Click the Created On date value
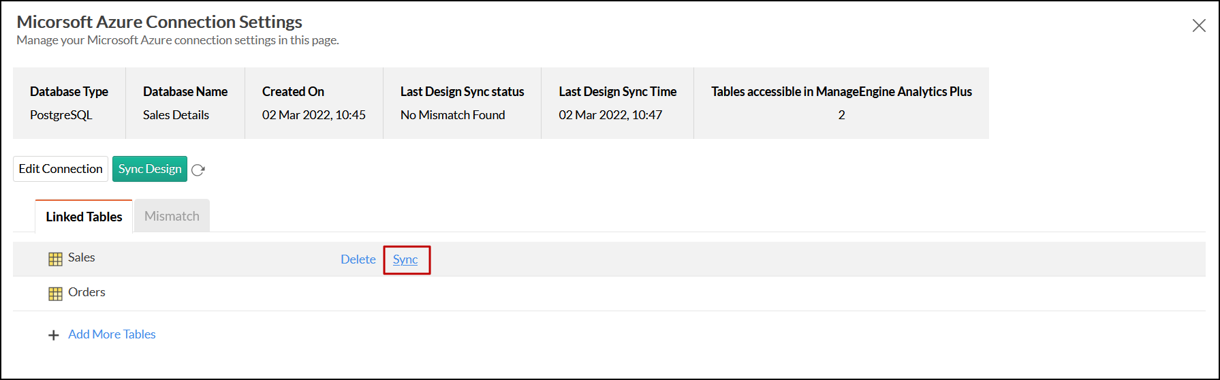This screenshot has width=1220, height=380. [313, 115]
